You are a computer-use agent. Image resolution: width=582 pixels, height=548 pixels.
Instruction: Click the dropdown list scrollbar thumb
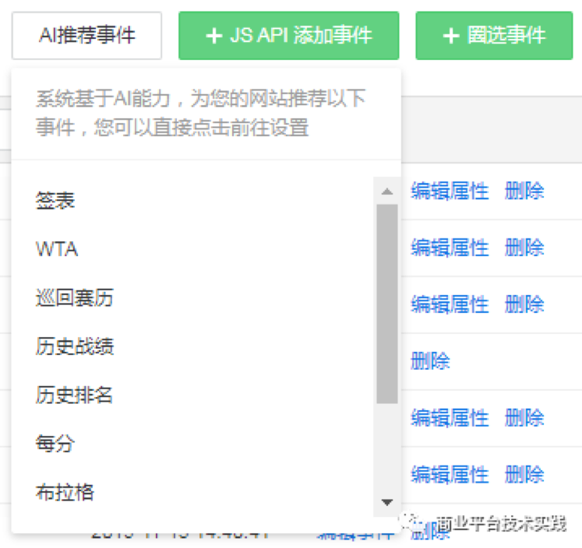tap(387, 304)
